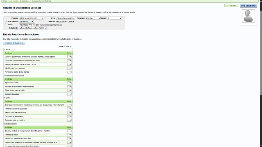
Task: Click the 'Foto Estudiante' panel header
Action: coord(248,6)
